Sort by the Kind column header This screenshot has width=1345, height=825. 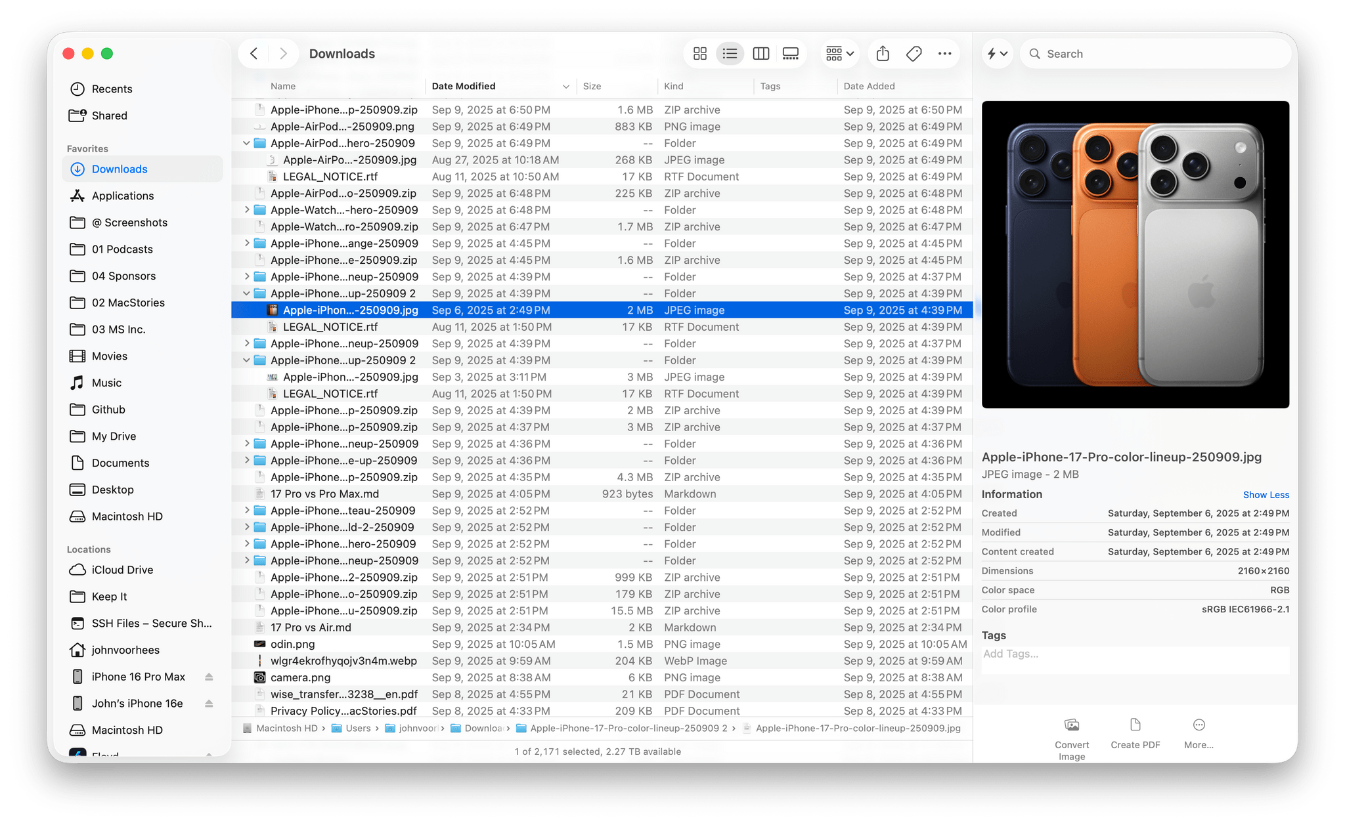pyautogui.click(x=673, y=86)
